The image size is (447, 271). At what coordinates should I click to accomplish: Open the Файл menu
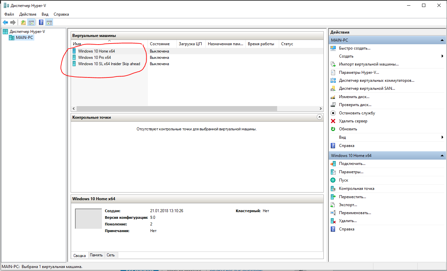9,14
